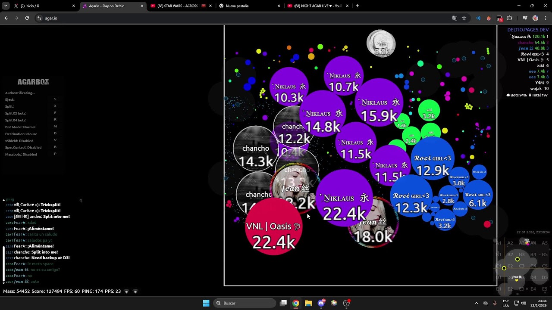Image resolution: width=552 pixels, height=310 pixels.
Task: Click wojak 10 leaderboard entry
Action: pyautogui.click(x=540, y=89)
